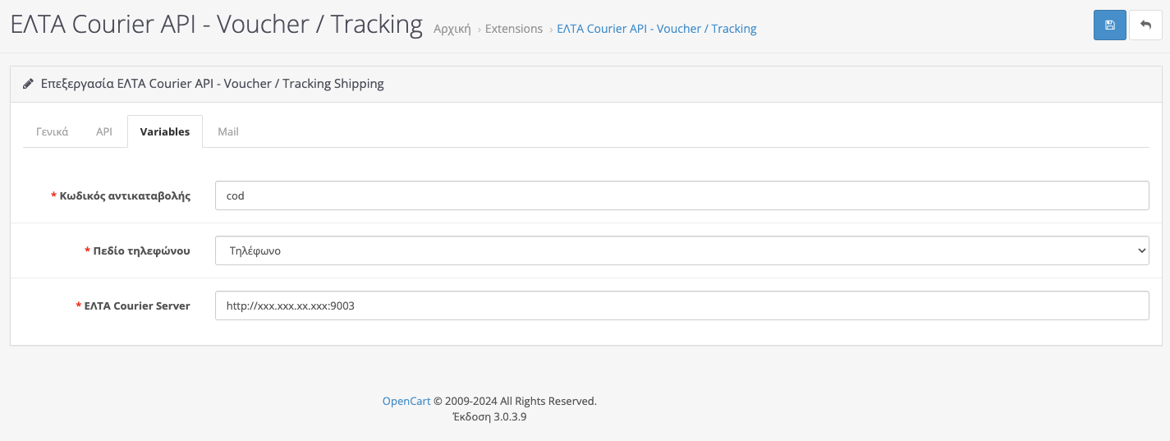The image size is (1170, 441).
Task: Switch to the API tab
Action: (104, 131)
